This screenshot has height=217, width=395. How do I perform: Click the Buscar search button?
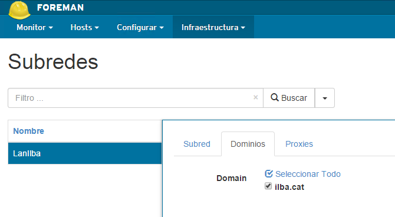[289, 98]
